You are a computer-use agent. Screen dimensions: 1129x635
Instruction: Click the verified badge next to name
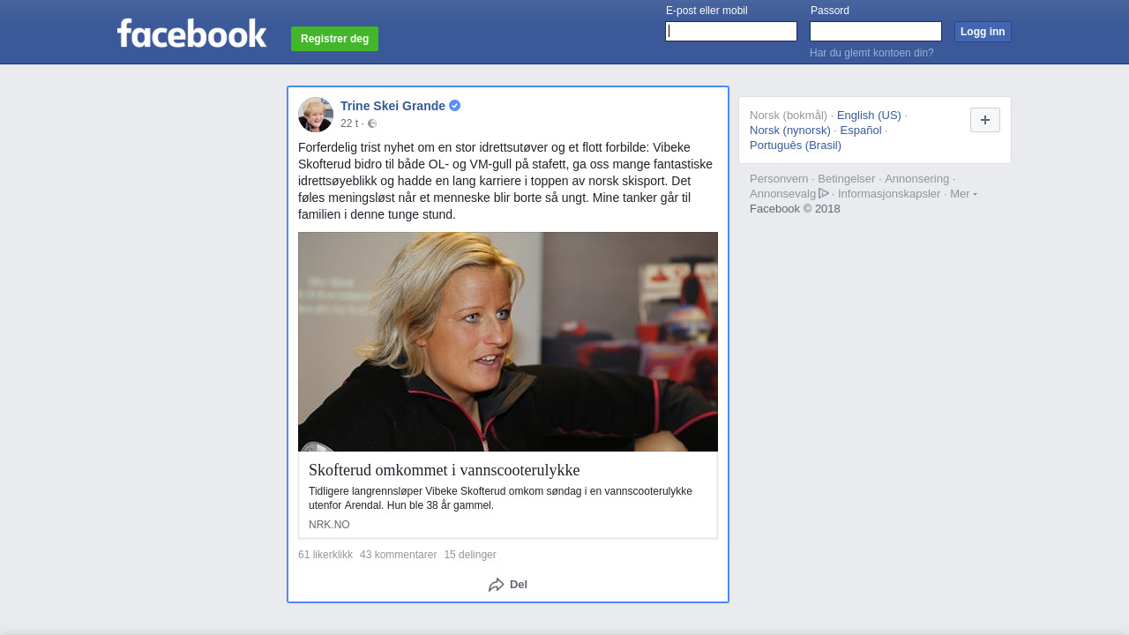455,106
